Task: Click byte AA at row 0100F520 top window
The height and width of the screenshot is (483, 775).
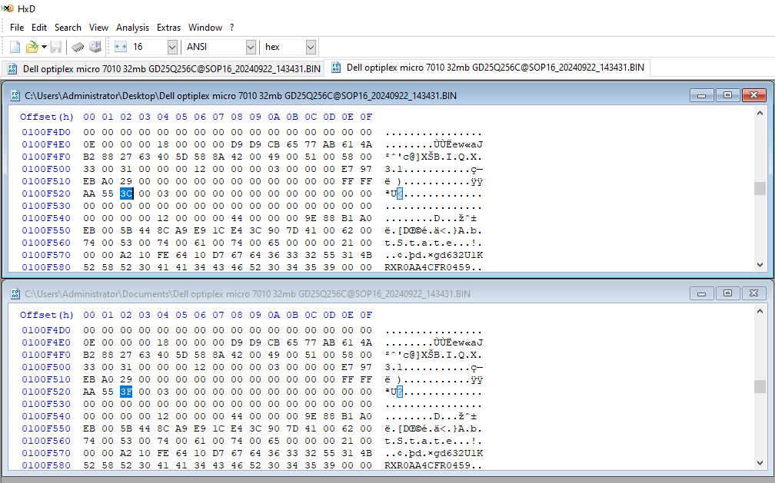Action: tap(89, 194)
